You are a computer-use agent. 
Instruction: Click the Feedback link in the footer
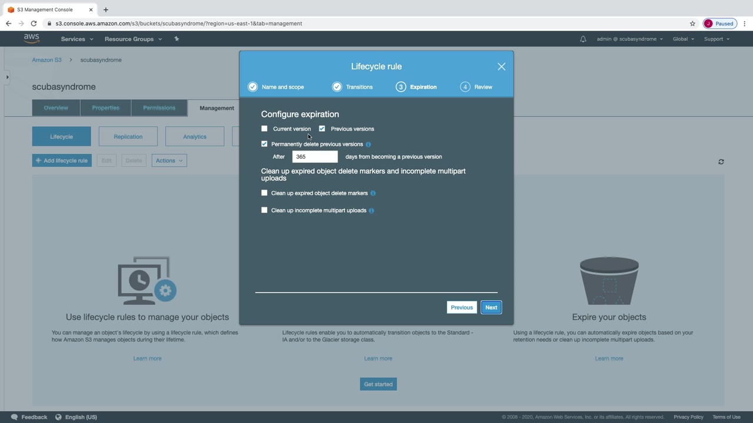34,417
